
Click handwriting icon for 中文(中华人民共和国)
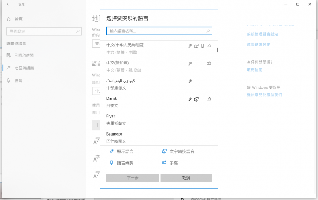208,46
